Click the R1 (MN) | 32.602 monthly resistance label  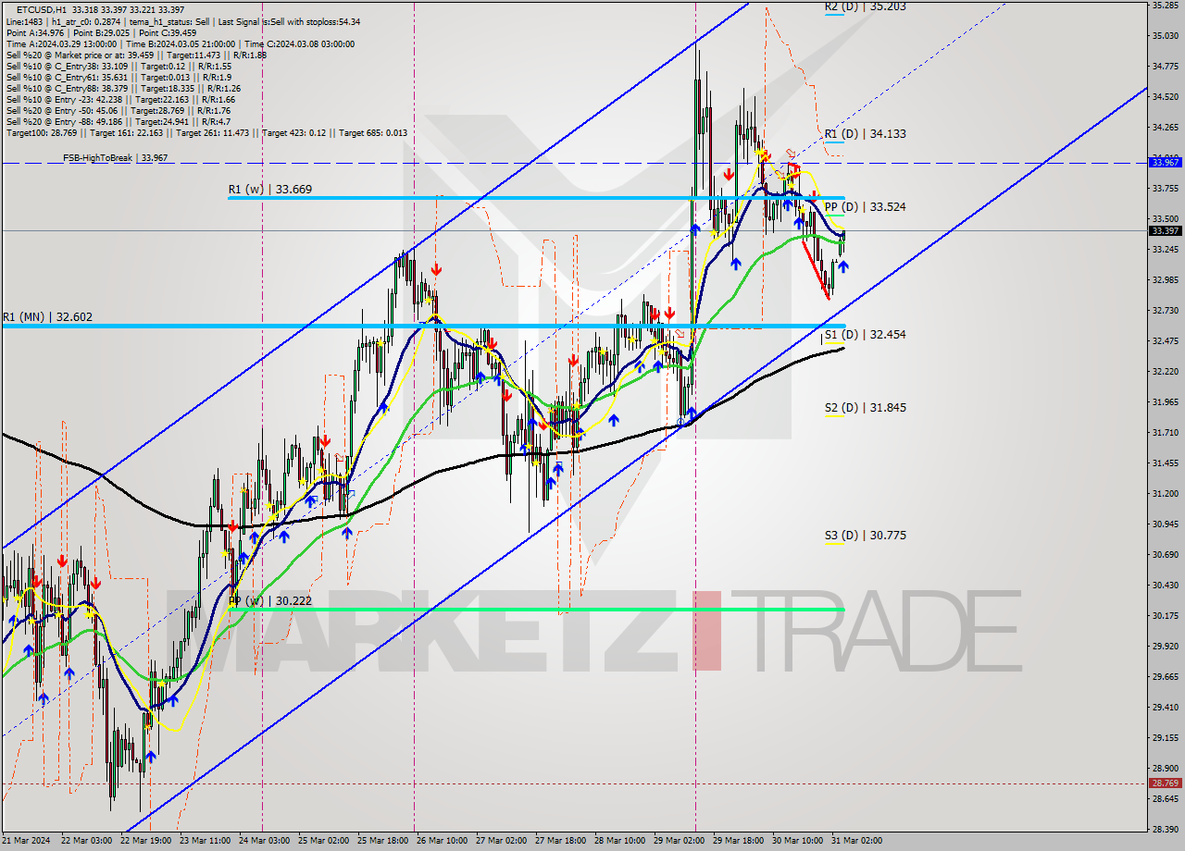[x=47, y=316]
